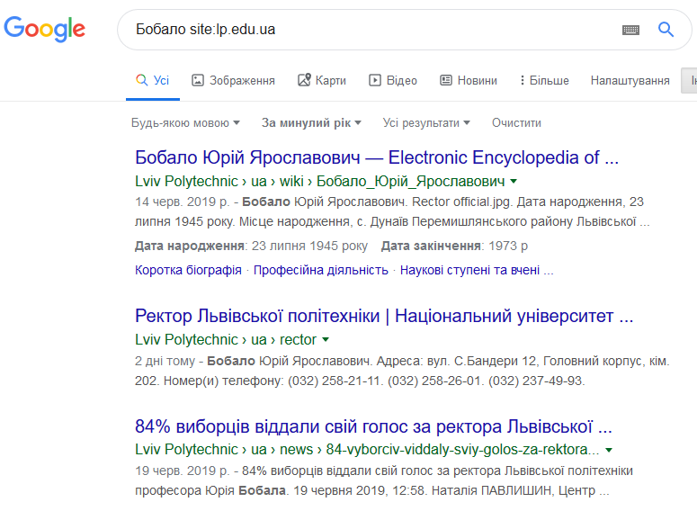This screenshot has width=697, height=511.
Task: Click the Усі tab magnifier icon
Action: (141, 80)
